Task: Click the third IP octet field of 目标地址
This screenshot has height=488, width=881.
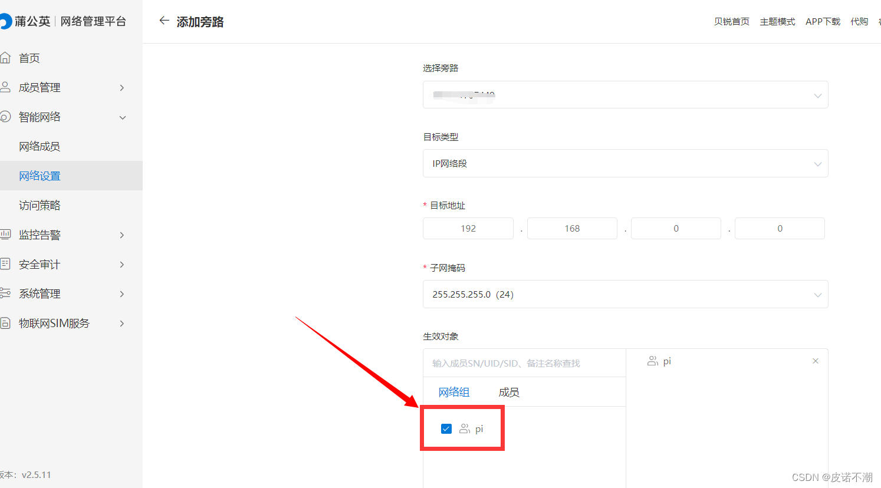Action: (676, 228)
